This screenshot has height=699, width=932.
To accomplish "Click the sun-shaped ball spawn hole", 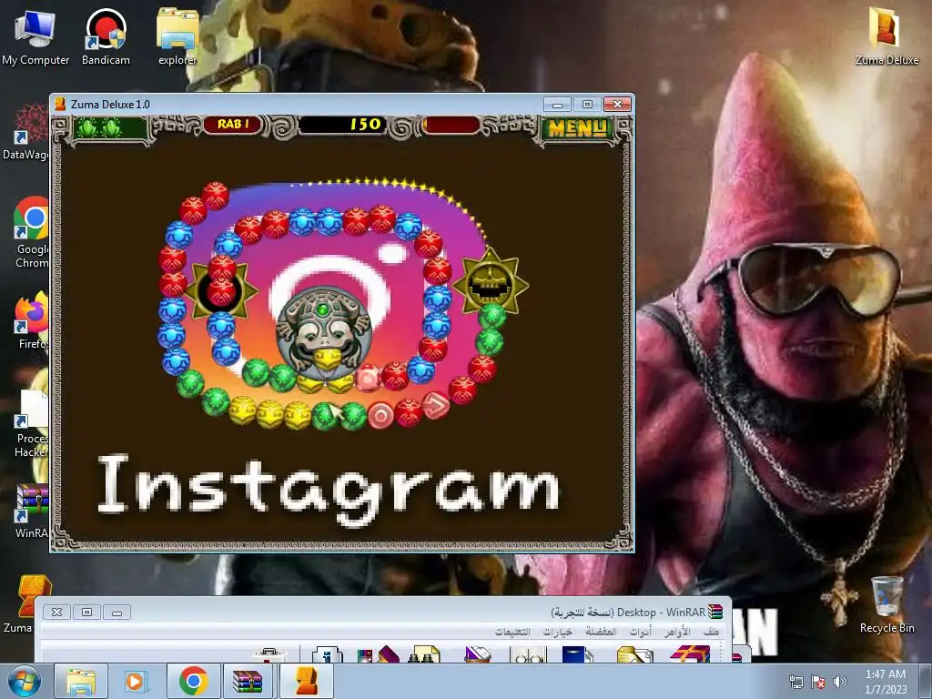I will point(221,290).
